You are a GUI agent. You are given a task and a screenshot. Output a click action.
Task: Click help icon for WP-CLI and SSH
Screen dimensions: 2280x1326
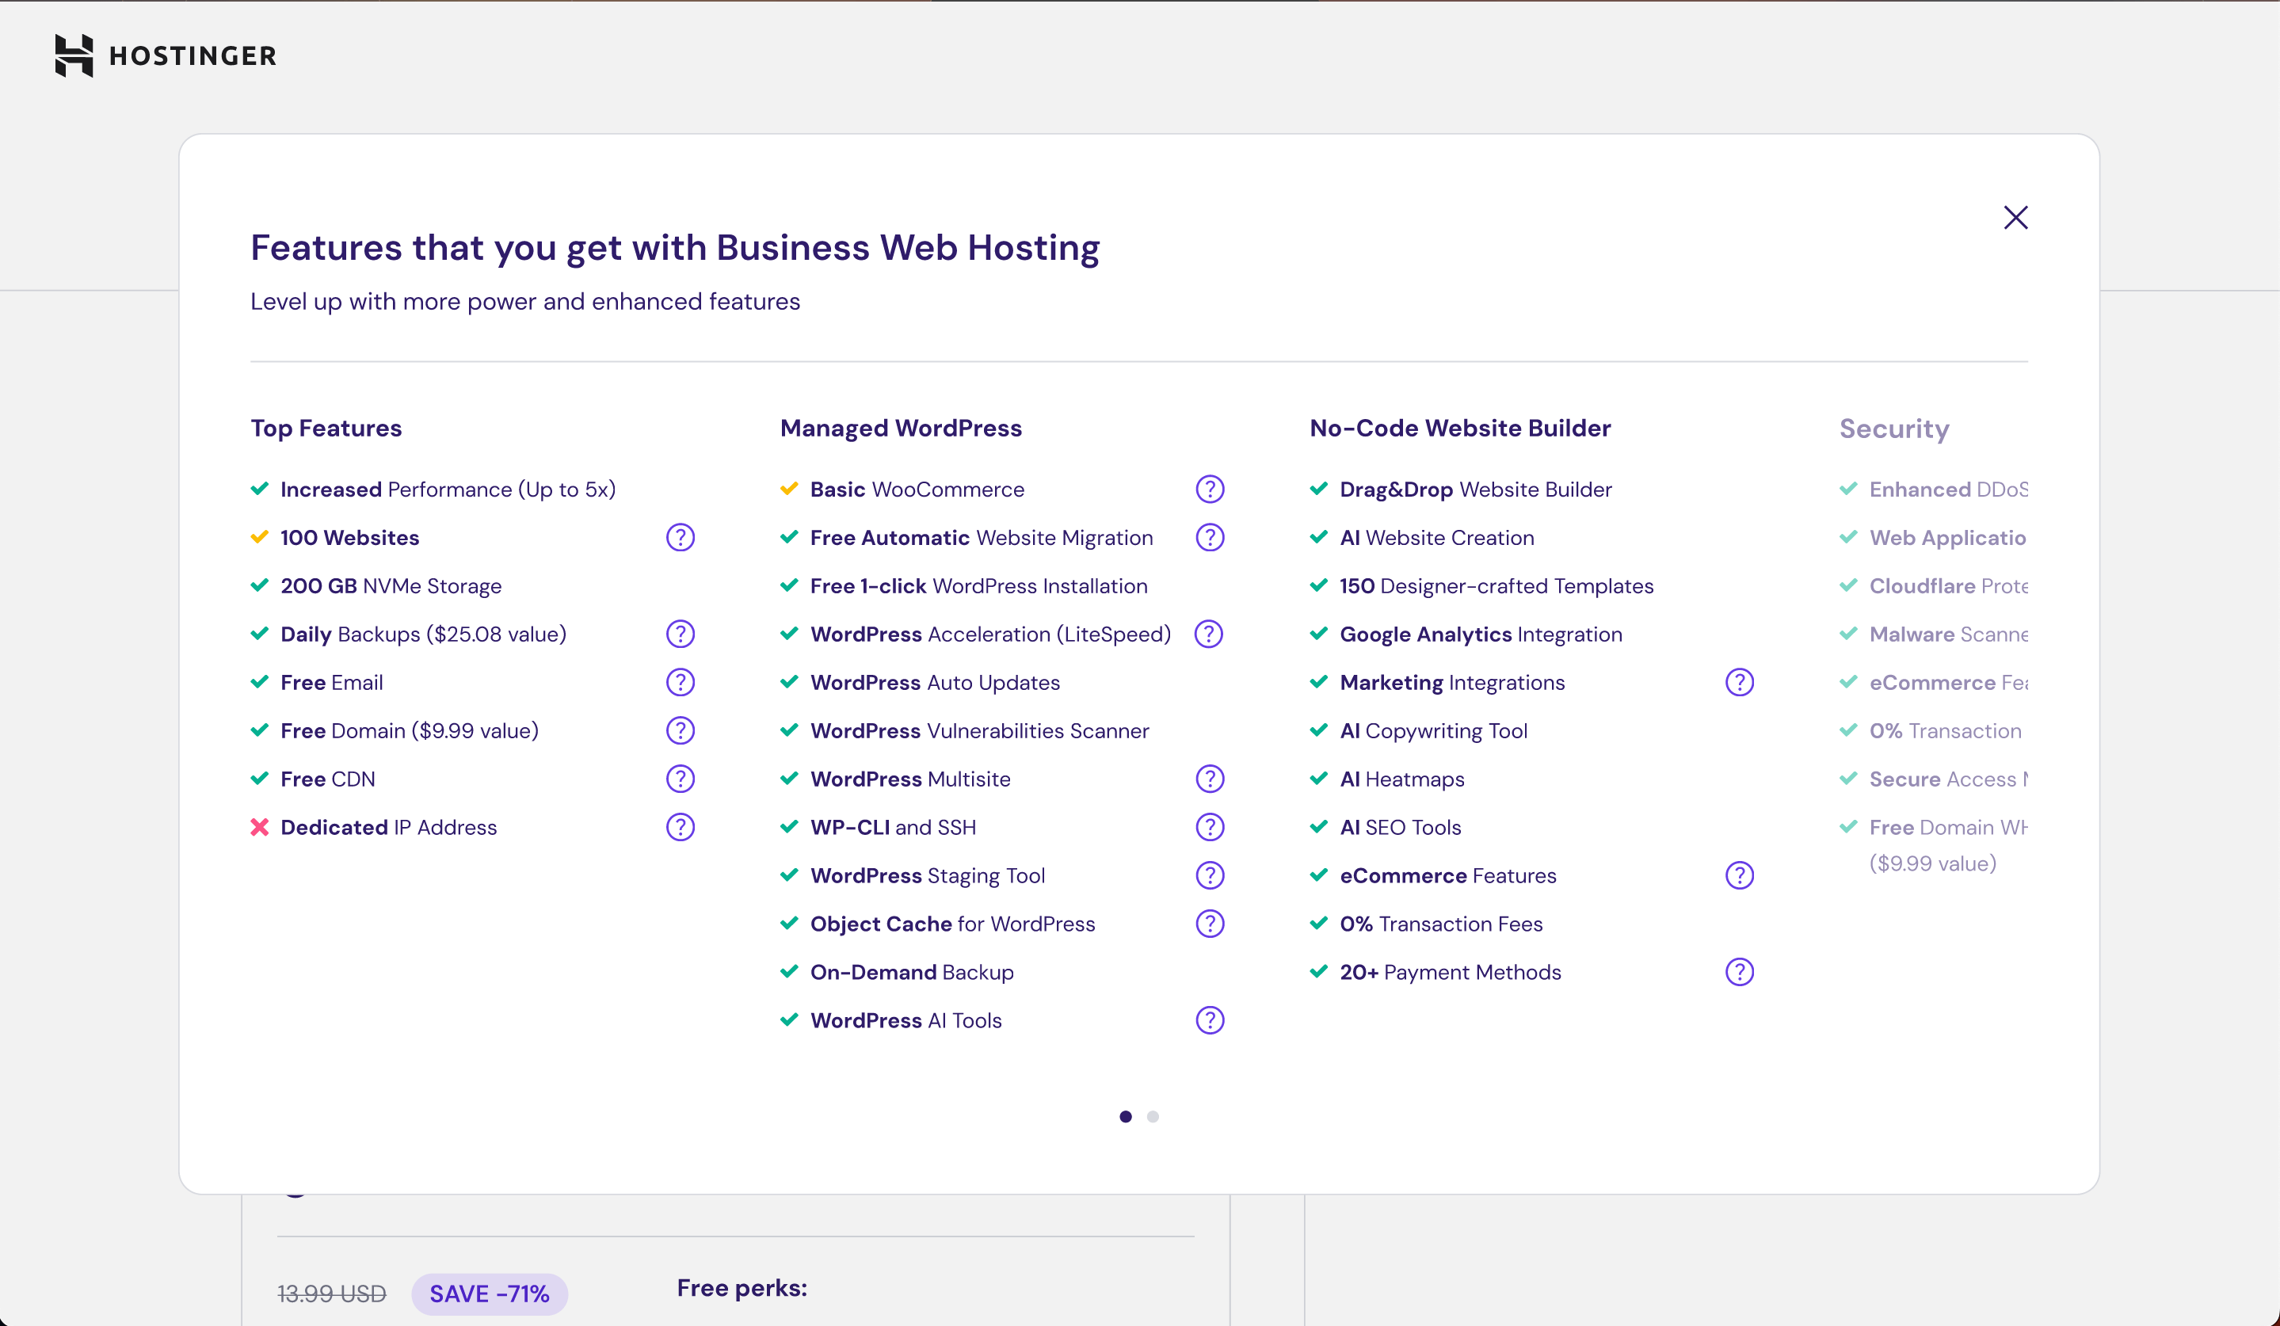(x=1210, y=827)
